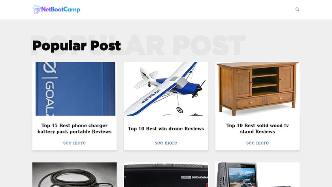
Task: Click the VIOFO brand label on camera
Action: point(241,166)
